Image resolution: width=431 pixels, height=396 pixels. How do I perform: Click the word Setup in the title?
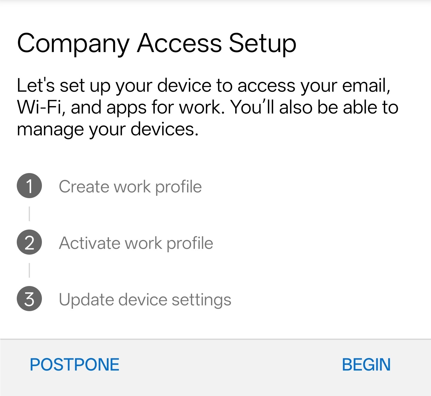point(262,44)
